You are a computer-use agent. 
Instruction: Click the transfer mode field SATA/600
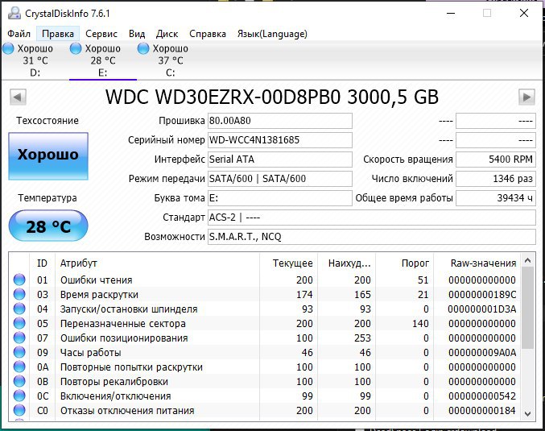tap(280, 179)
